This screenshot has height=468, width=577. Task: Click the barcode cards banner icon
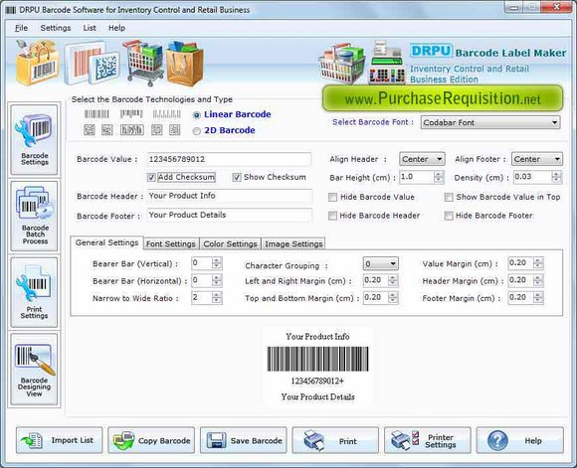click(x=92, y=63)
